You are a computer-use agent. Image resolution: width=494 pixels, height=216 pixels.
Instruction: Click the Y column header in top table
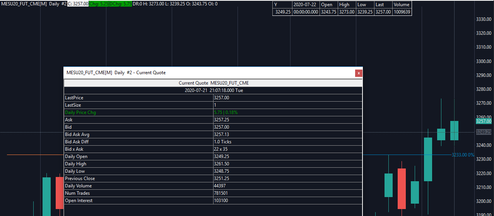point(282,5)
